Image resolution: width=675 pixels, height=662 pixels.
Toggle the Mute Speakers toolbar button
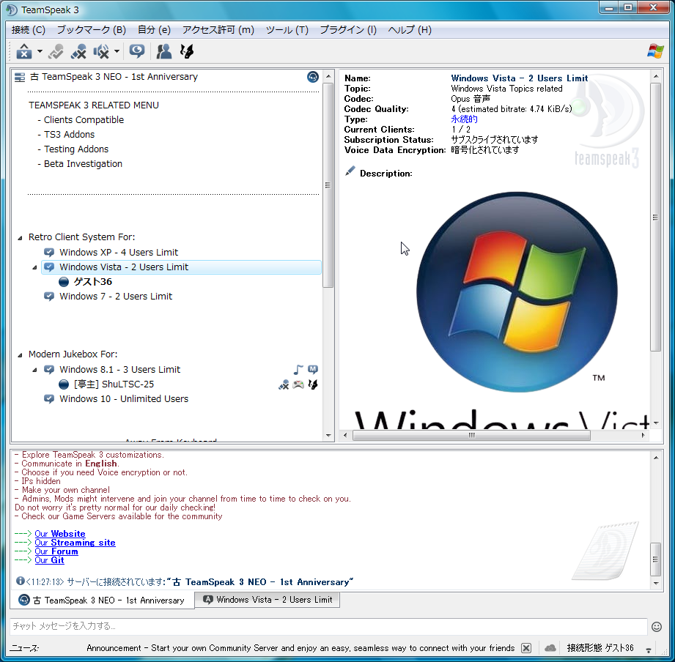(102, 51)
